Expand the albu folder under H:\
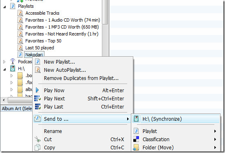The height and width of the screenshot is (153, 225). click(12, 89)
